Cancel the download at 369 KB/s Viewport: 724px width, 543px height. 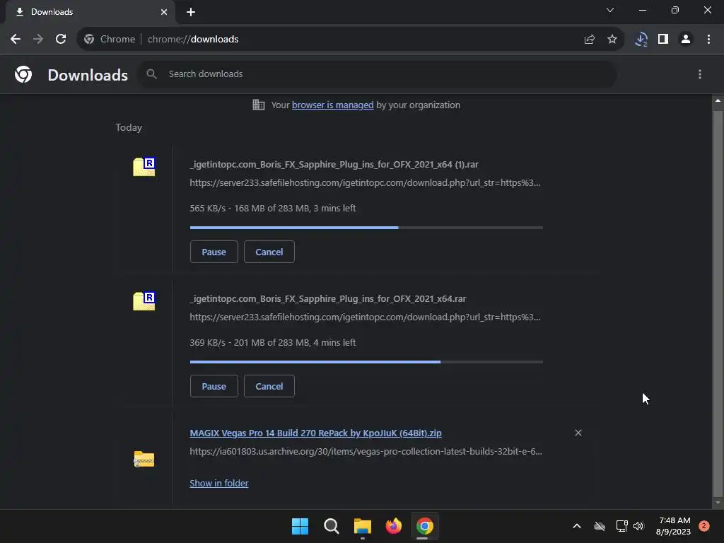coord(269,387)
